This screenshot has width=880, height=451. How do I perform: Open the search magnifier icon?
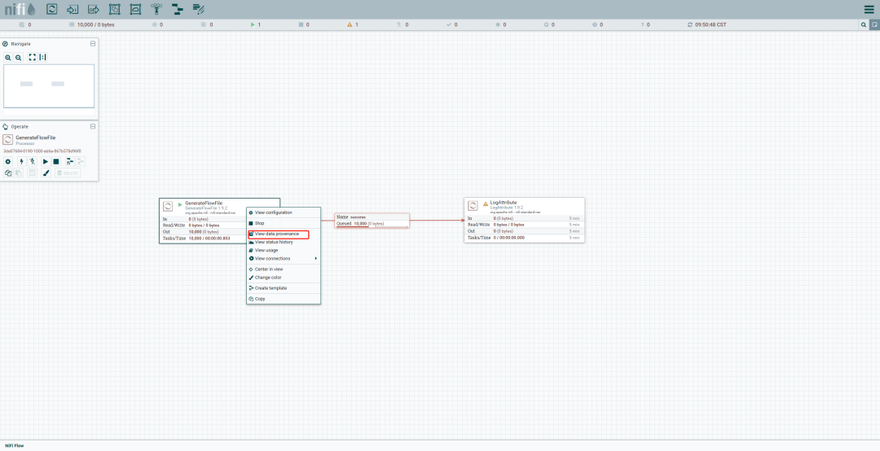(864, 24)
